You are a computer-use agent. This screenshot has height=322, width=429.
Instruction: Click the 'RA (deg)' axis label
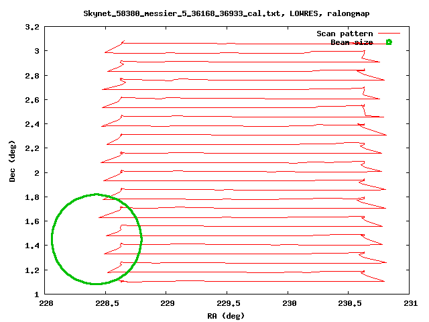226,316
